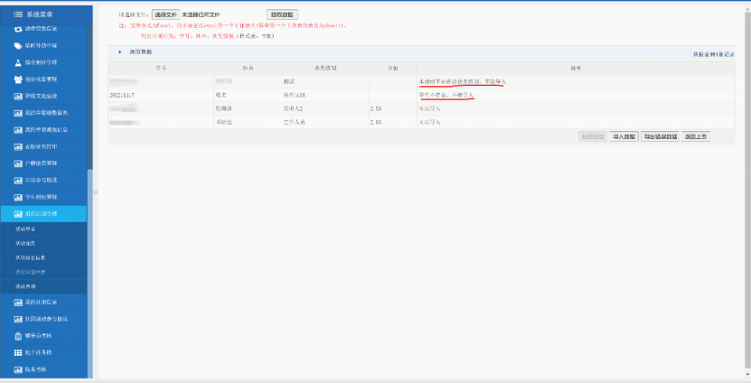This screenshot has width=751, height=383.
Task: Collapse the highlighted 组织活动管理 menu section
Action: (x=45, y=214)
